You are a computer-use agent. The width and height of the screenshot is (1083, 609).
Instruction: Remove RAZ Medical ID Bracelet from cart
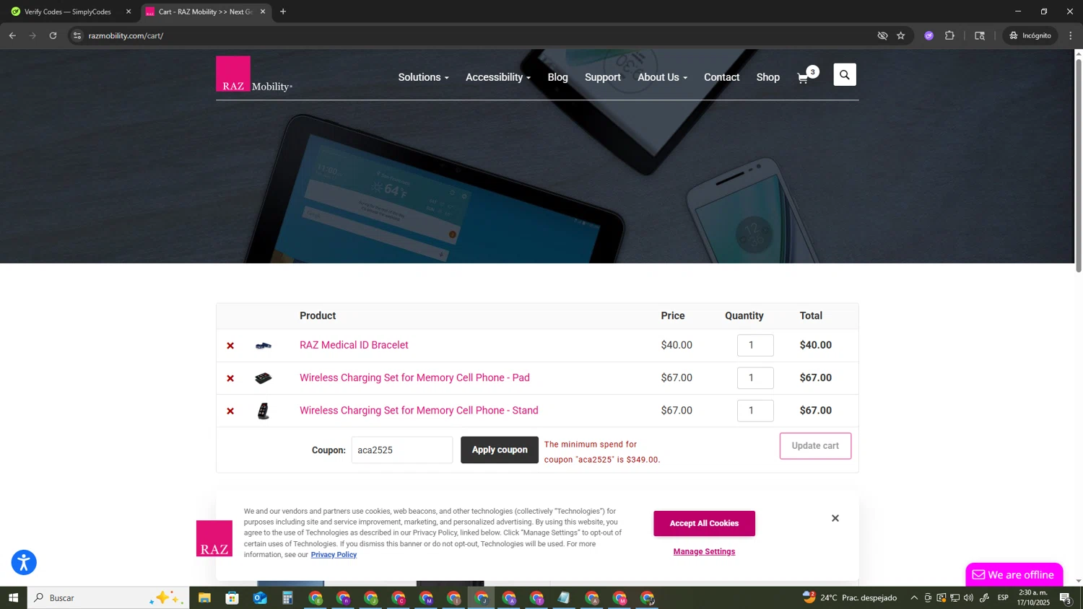click(x=230, y=346)
